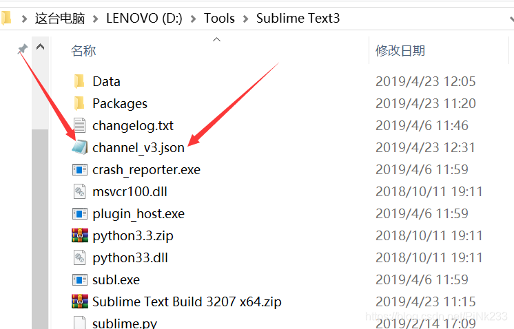
Task: Click the channel_v3.json file name
Action: pyautogui.click(x=138, y=148)
